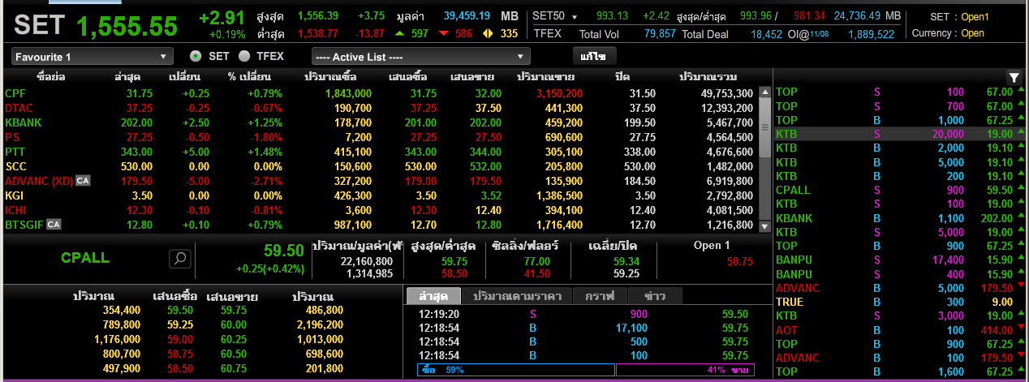This screenshot has width=1029, height=382.
Task: Click the funnel filter icon above the ticker
Action: [x=1014, y=78]
